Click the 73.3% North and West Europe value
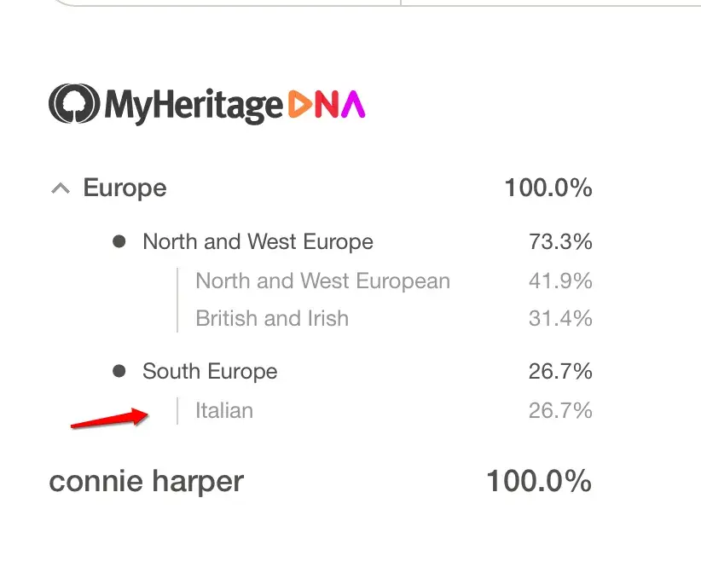701x585 pixels. (560, 242)
